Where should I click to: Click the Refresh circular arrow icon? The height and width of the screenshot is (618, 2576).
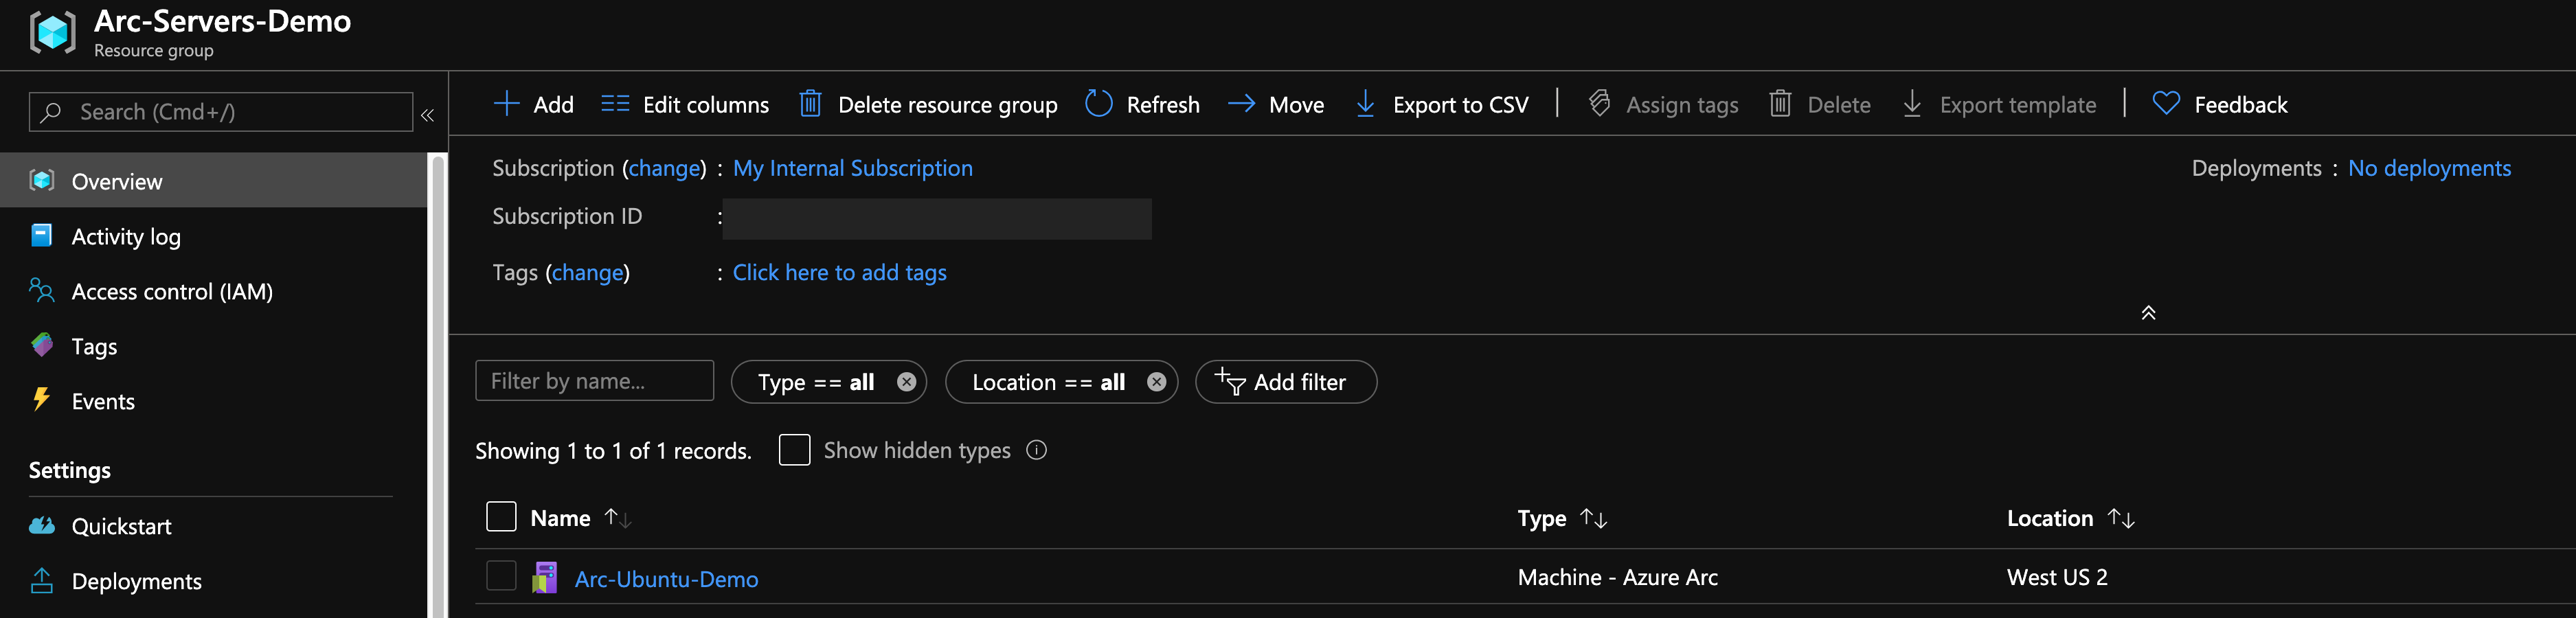click(x=1098, y=104)
